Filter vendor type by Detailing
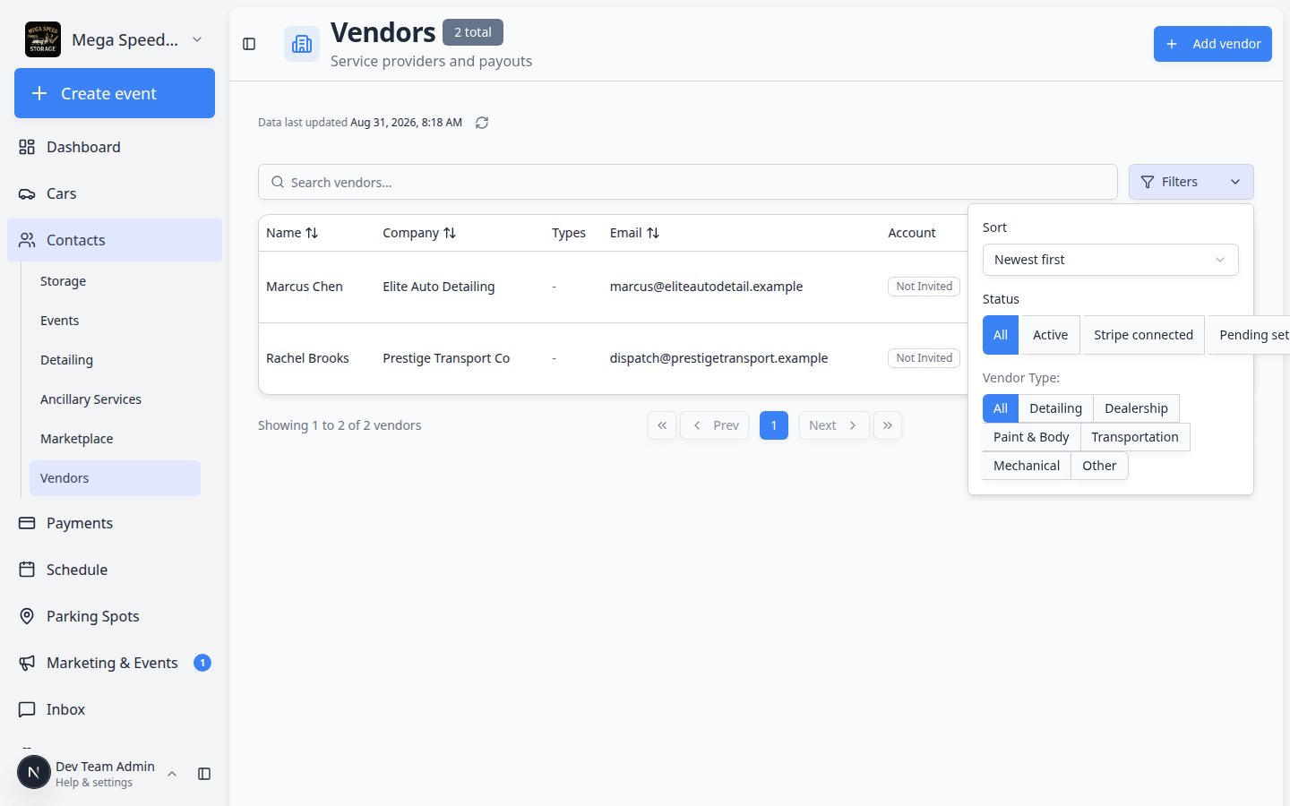The image size is (1290, 806). point(1055,408)
